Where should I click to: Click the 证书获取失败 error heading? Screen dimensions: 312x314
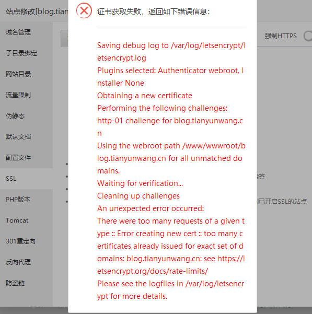(154, 11)
